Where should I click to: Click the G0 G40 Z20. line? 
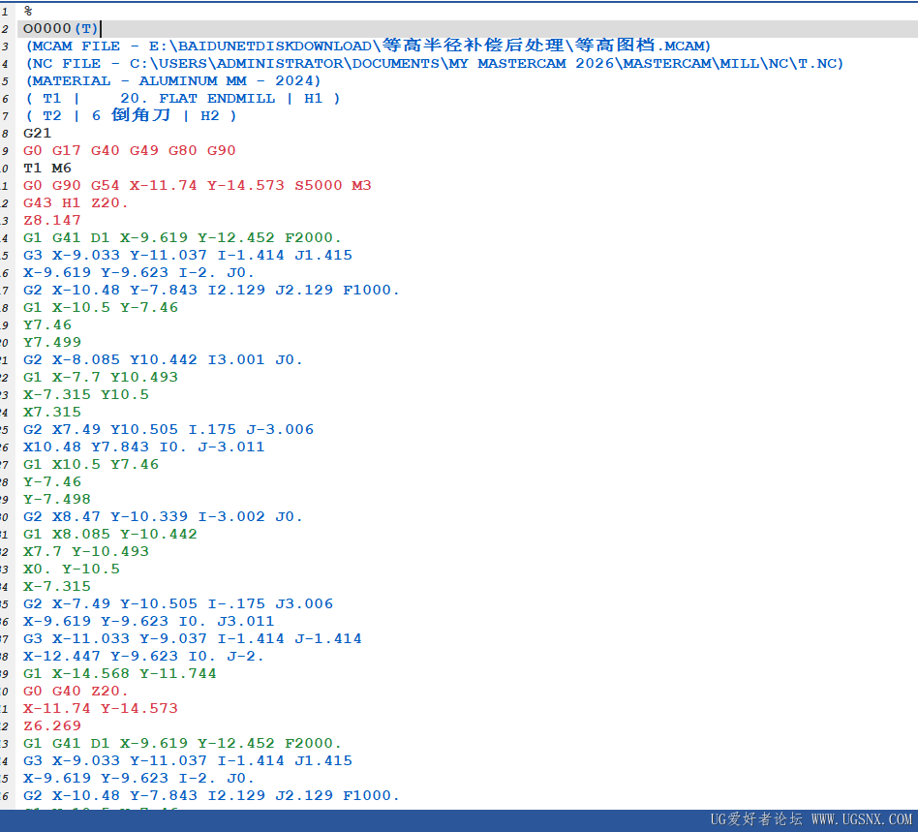[75, 691]
